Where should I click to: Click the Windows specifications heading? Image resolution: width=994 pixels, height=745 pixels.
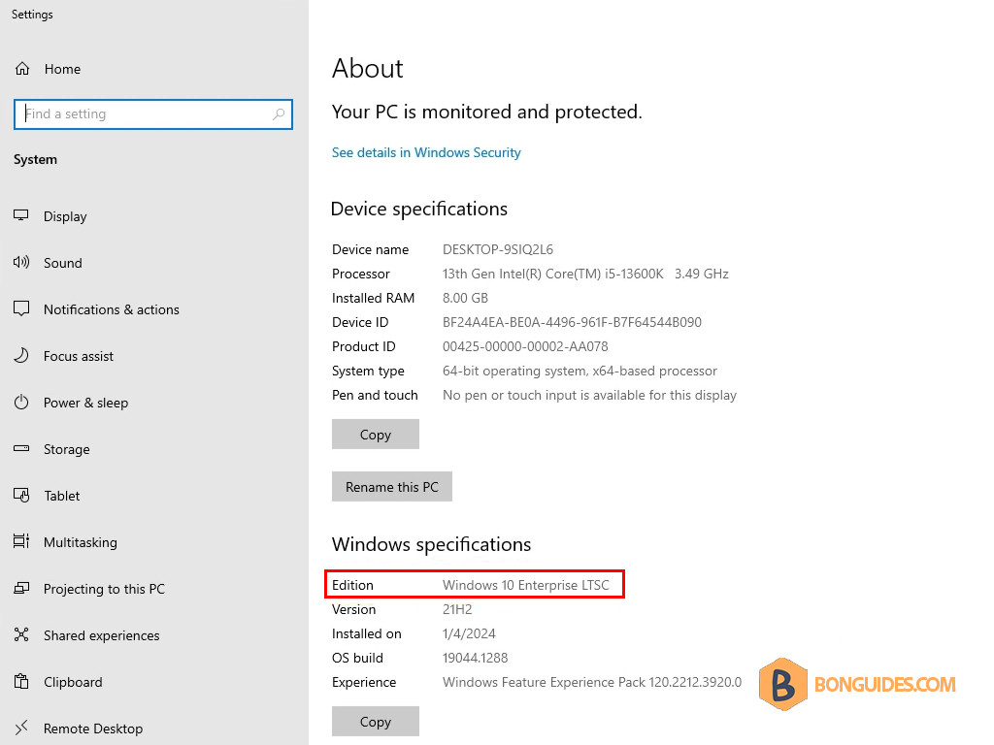[431, 545]
